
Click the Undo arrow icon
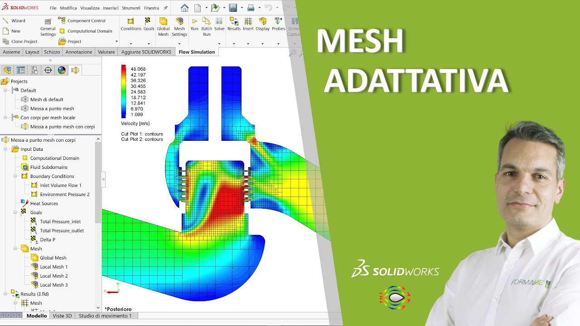pyautogui.click(x=268, y=8)
